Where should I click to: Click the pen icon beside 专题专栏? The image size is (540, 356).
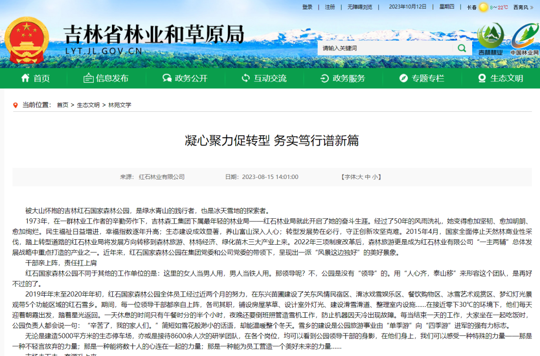(x=404, y=78)
